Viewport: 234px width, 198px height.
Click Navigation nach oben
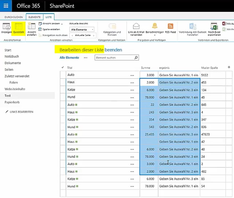53,35
